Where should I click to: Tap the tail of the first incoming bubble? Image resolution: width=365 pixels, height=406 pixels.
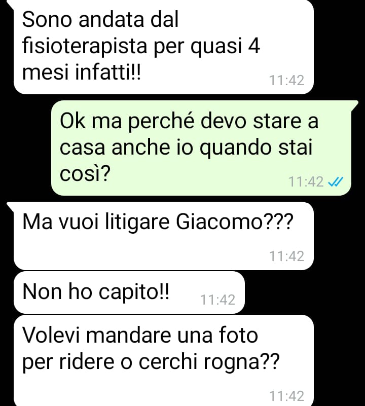coord(10,4)
